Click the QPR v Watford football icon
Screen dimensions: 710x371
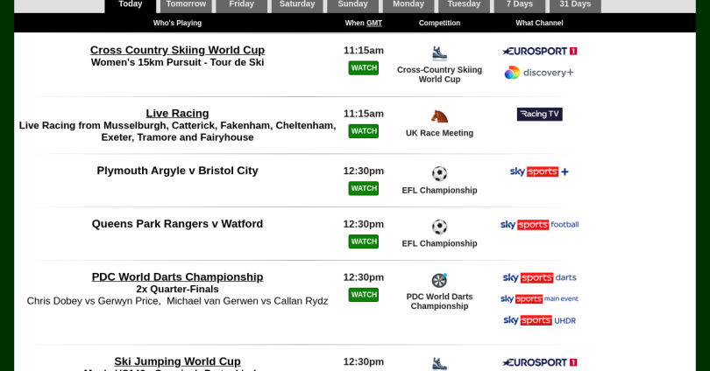coord(439,227)
